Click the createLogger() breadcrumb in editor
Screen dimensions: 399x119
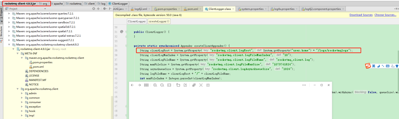159,22
